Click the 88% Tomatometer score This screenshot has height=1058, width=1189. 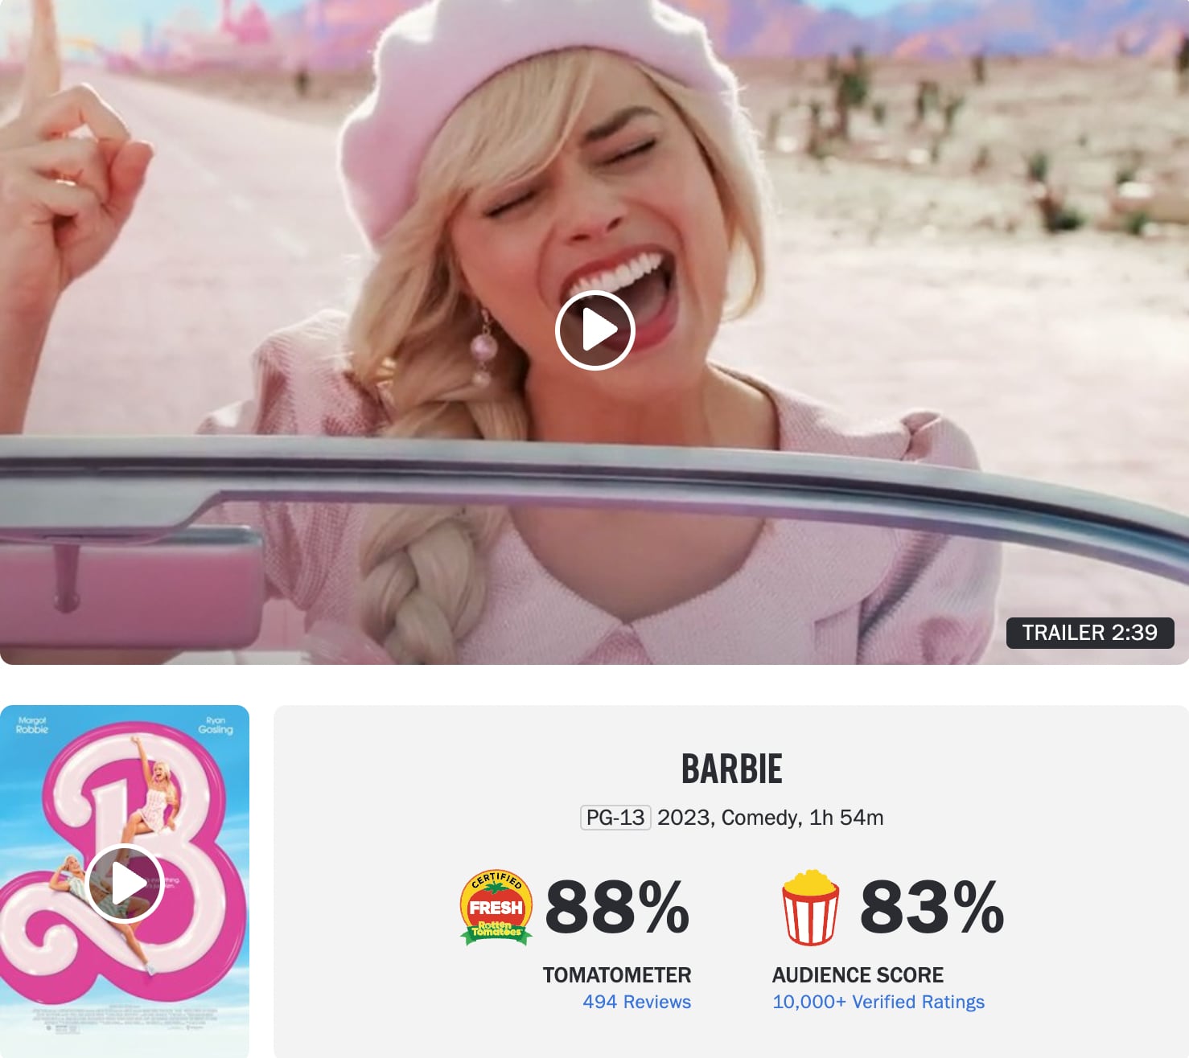pos(617,907)
